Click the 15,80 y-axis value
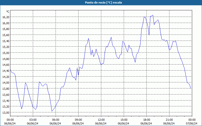 pyautogui.click(x=6, y=29)
